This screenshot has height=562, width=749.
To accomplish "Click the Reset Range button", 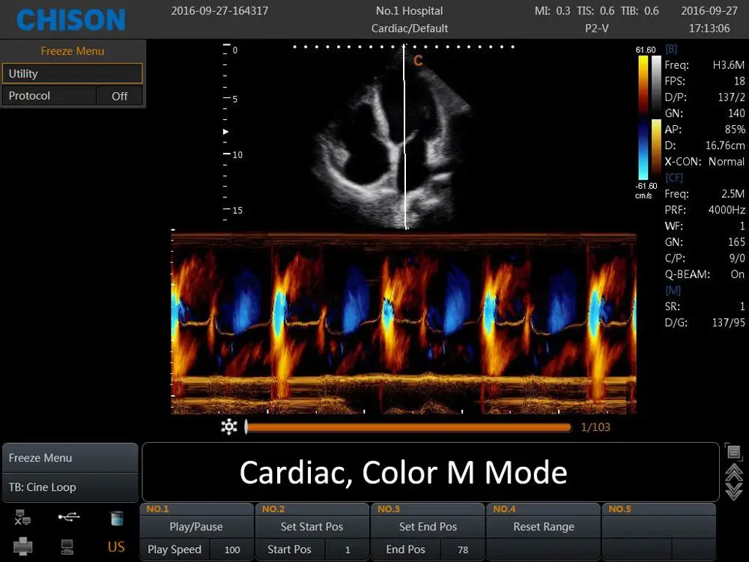I will click(543, 527).
